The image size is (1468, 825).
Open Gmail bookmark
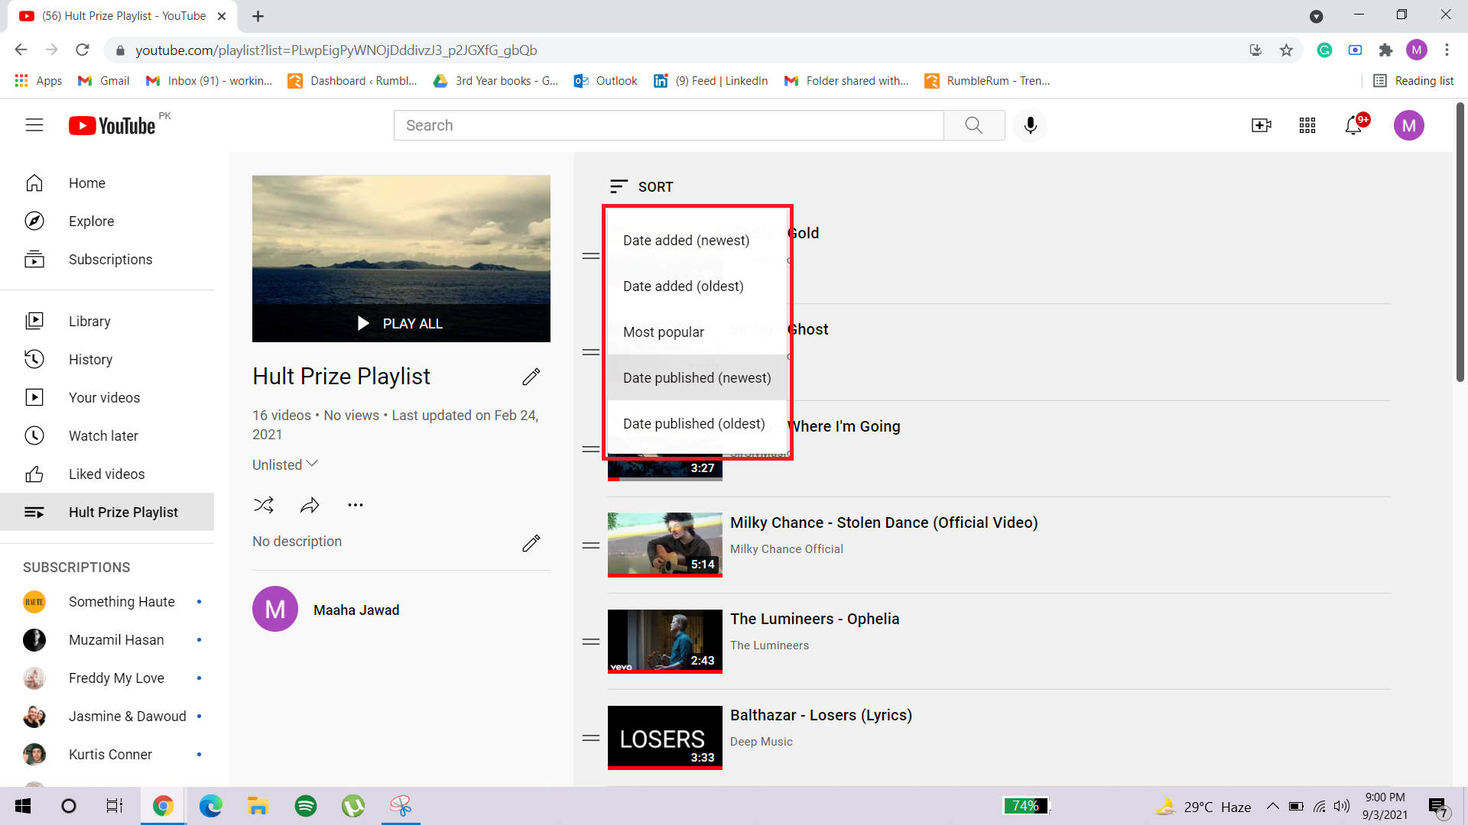(x=104, y=81)
